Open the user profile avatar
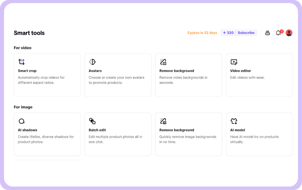This screenshot has height=190, width=302. [289, 33]
